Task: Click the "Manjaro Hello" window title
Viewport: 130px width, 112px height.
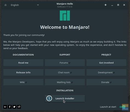Action: 65,4
